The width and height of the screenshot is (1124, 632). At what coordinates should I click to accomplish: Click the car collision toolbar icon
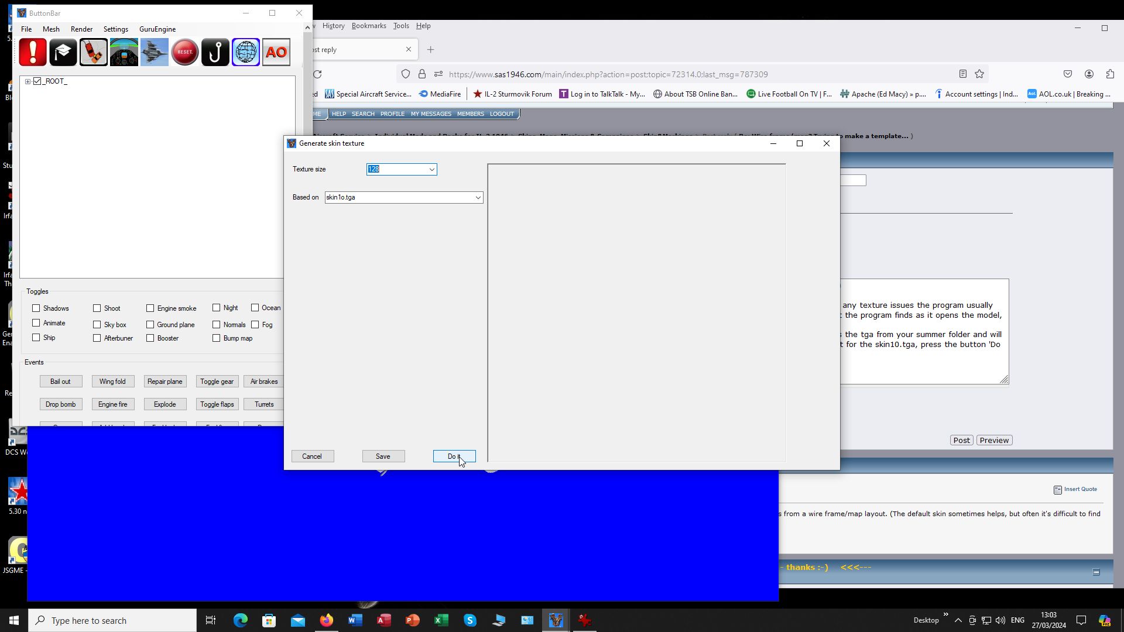click(94, 52)
